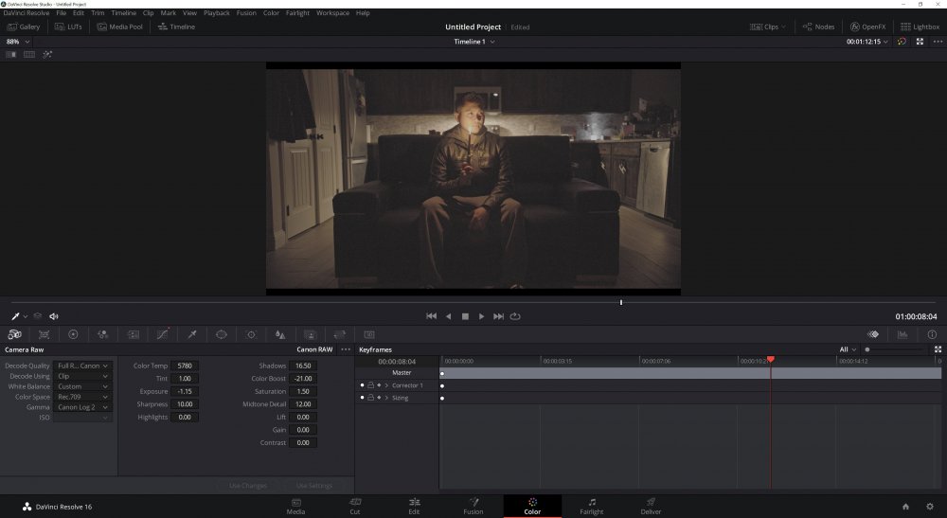Toggle lock on Corrector 1 track
The width and height of the screenshot is (947, 518).
[x=370, y=385]
